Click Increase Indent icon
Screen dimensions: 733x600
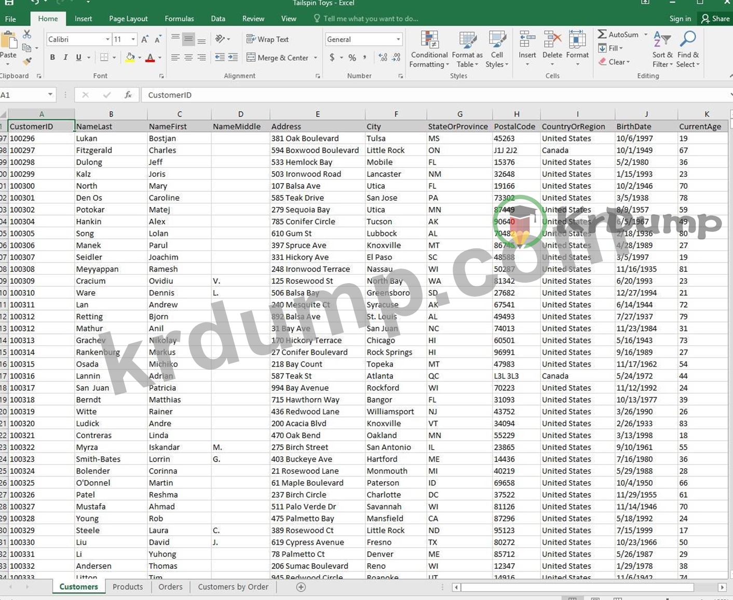pos(233,58)
